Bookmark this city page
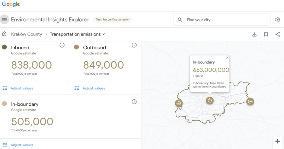Viewport: 284px width, 149px height. pyautogui.click(x=266, y=34)
